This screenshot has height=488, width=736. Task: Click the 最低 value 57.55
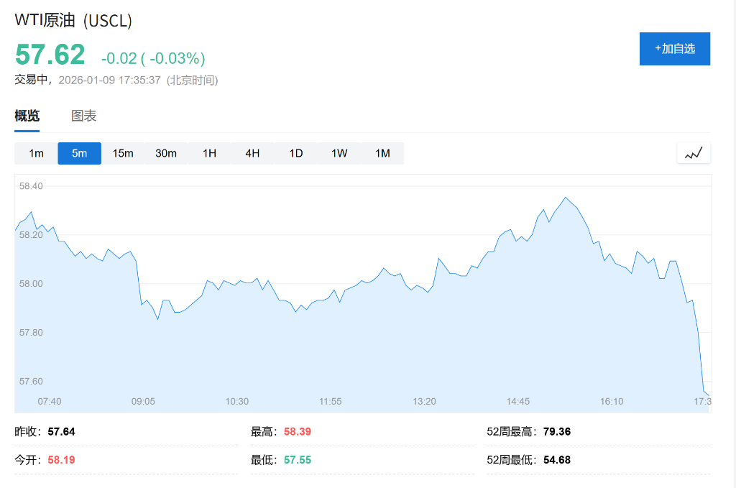pos(298,459)
